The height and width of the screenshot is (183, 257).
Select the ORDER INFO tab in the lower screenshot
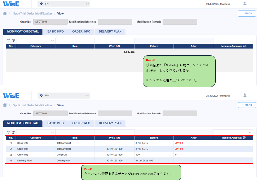pyautogui.click(x=81, y=123)
